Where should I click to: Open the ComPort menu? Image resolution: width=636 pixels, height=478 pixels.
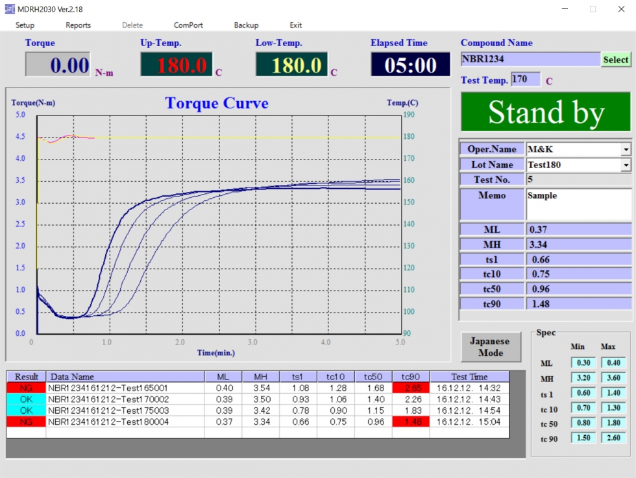pyautogui.click(x=188, y=25)
